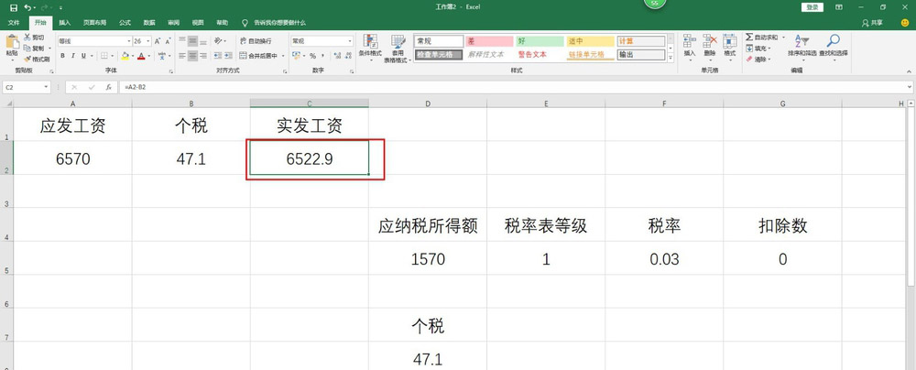The image size is (916, 370).
Task: Expand the Name Box dropdown next to C2
Action: 47,87
